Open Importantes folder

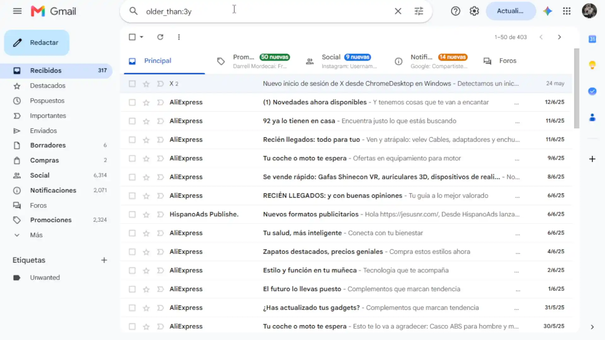56,116
